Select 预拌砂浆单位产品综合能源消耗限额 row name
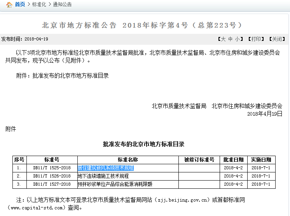The image size is (290, 216). click(115, 184)
